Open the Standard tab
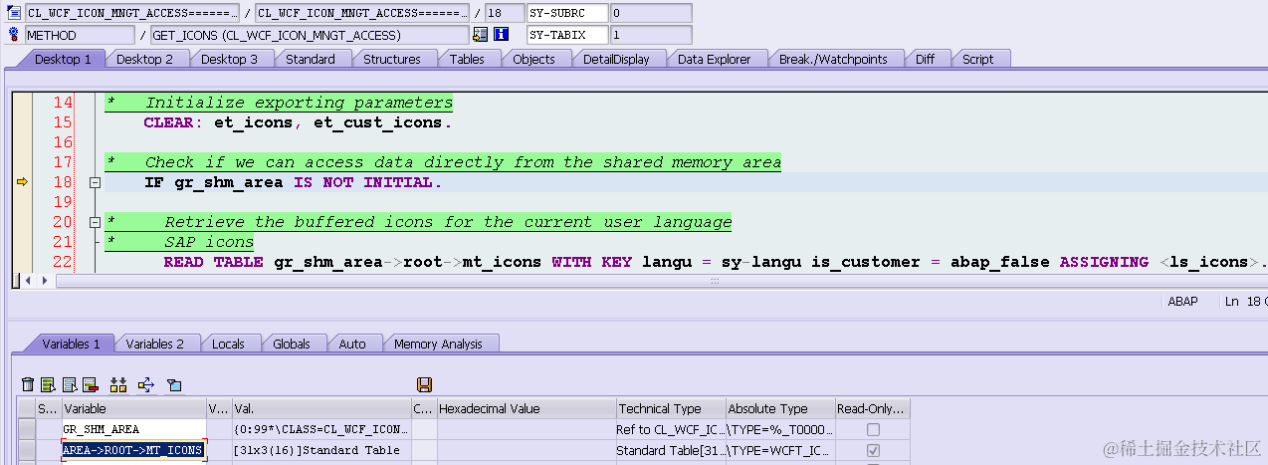The width and height of the screenshot is (1268, 465). coord(311,59)
